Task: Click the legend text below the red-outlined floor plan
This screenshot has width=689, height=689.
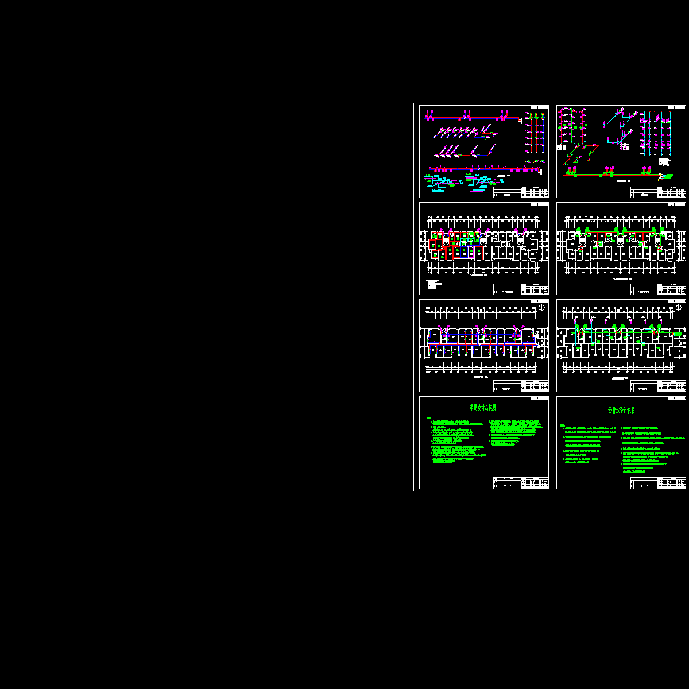Action: [435, 283]
